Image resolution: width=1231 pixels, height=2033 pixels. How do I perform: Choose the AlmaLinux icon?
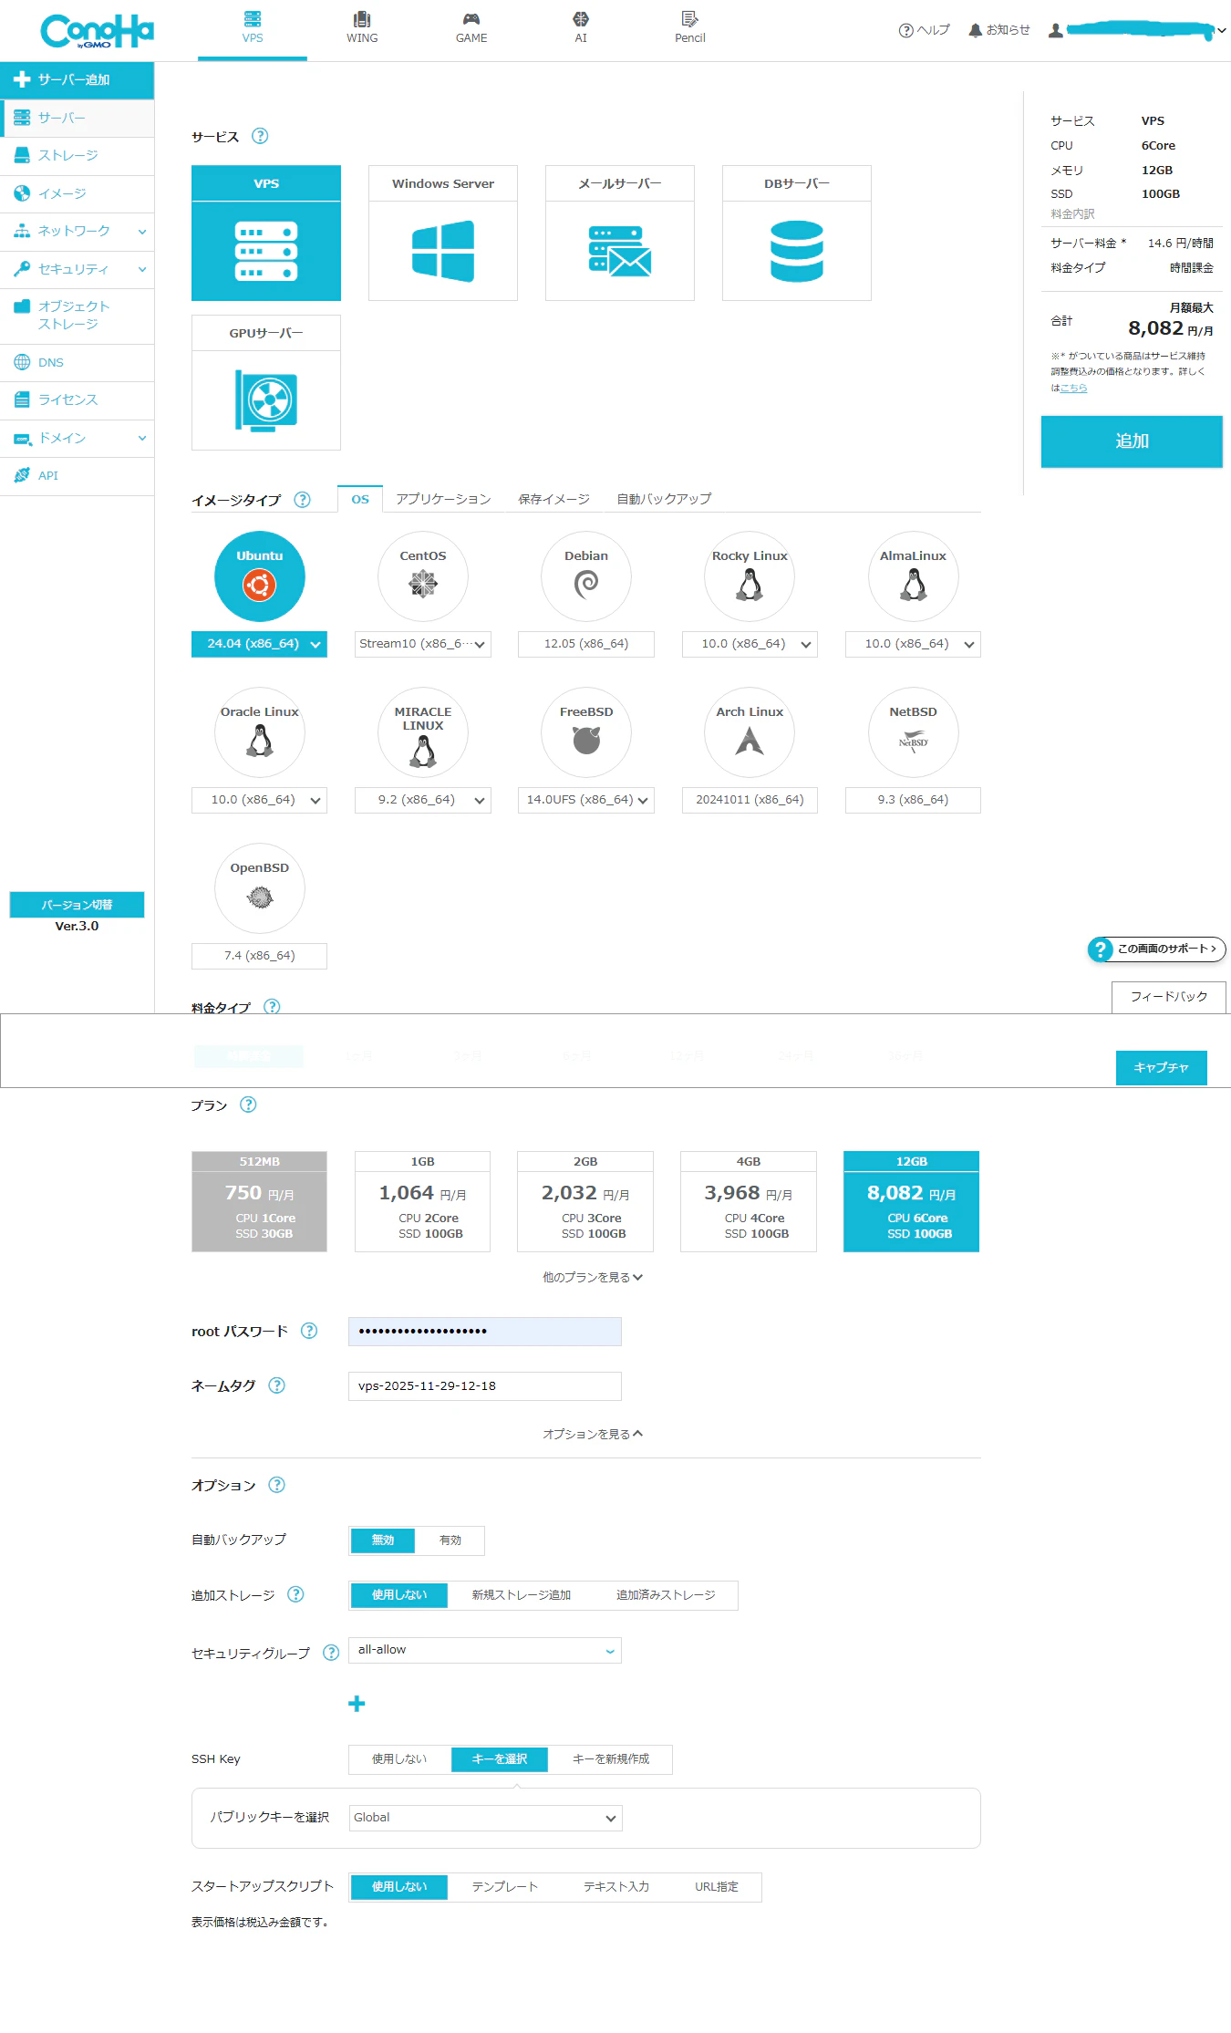tap(913, 576)
